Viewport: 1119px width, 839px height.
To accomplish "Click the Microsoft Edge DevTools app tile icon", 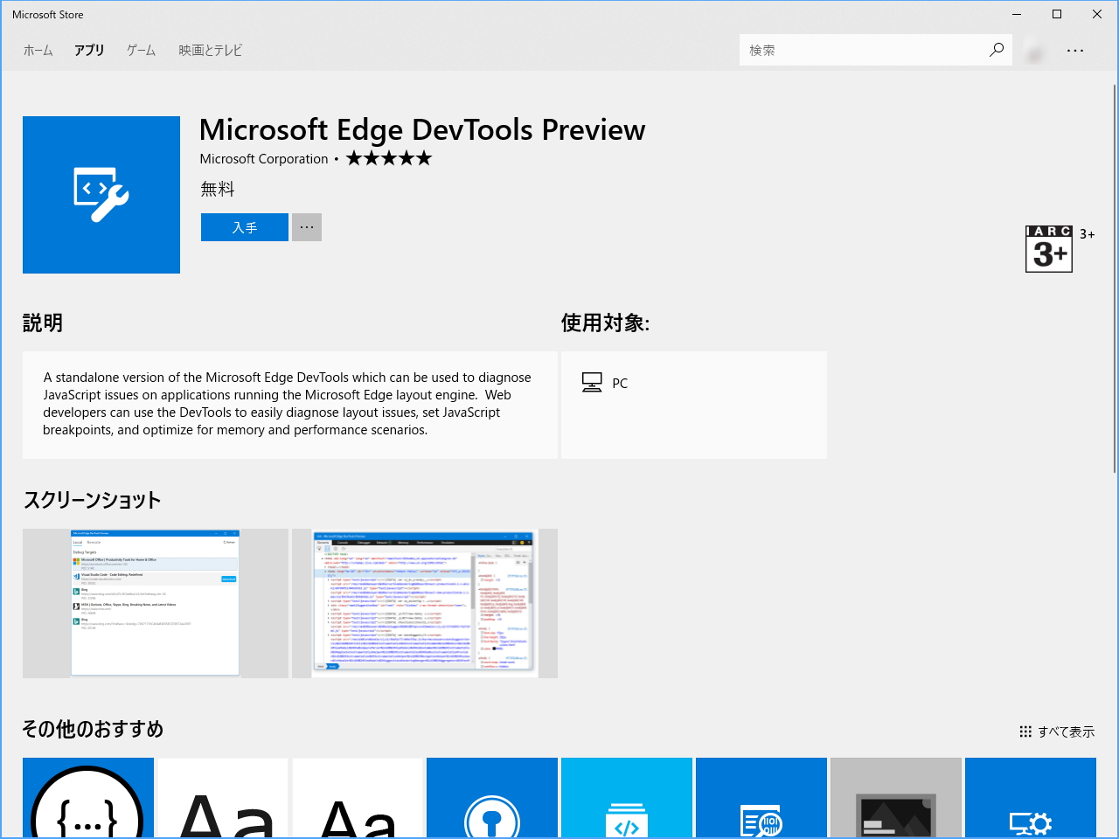I will 101,194.
